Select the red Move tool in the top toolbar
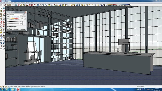The width and height of the screenshot is (162, 91). click(30, 5)
